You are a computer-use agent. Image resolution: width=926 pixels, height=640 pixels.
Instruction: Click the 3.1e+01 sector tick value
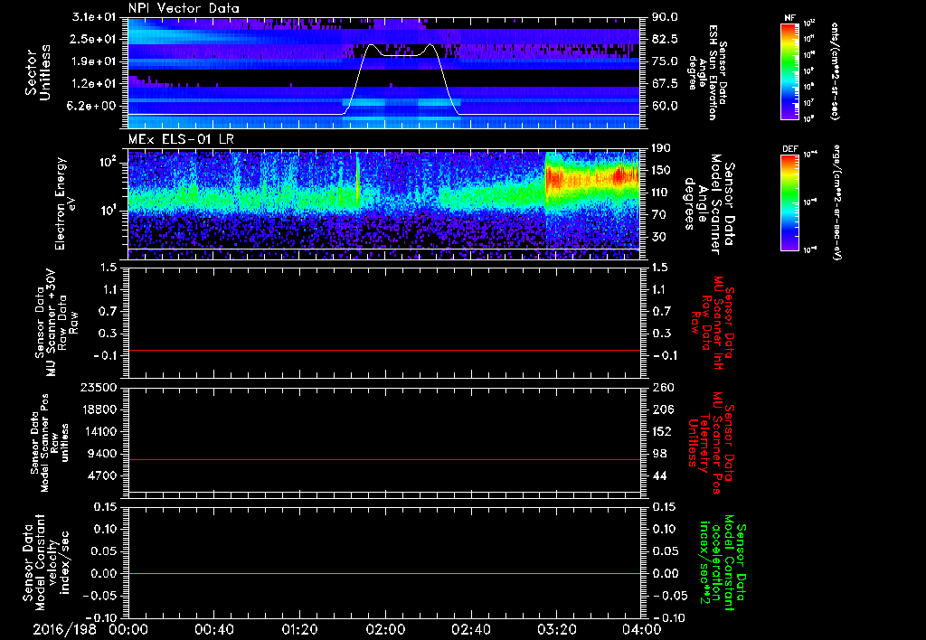tap(94, 17)
